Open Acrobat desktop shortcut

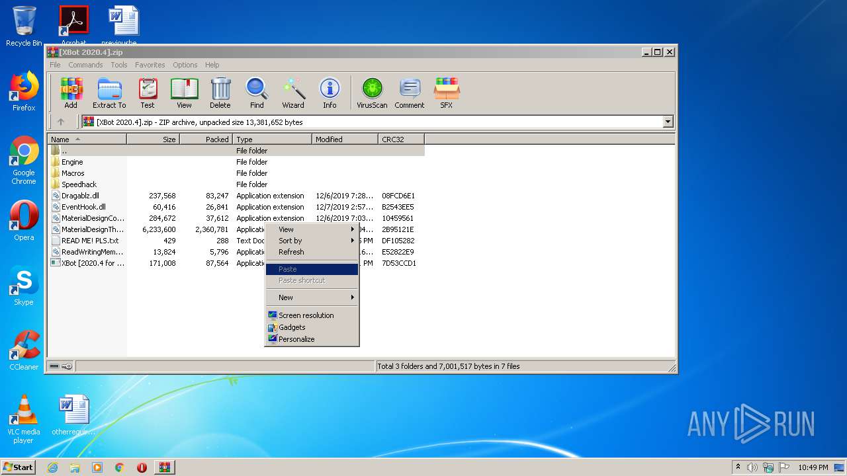[73, 25]
